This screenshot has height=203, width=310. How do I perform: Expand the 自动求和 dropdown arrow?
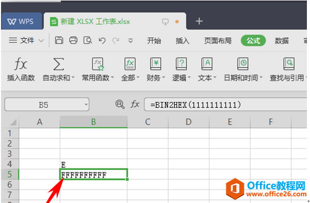pos(73,77)
